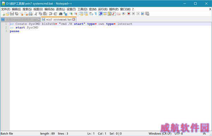Open the 插件(P) menu
Screen dimensions: 212x136
(114, 9)
